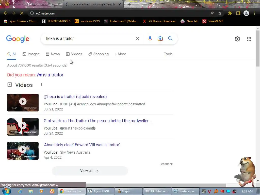260x195 pixels.
Task: Click the View all videos button
Action: coord(90,171)
